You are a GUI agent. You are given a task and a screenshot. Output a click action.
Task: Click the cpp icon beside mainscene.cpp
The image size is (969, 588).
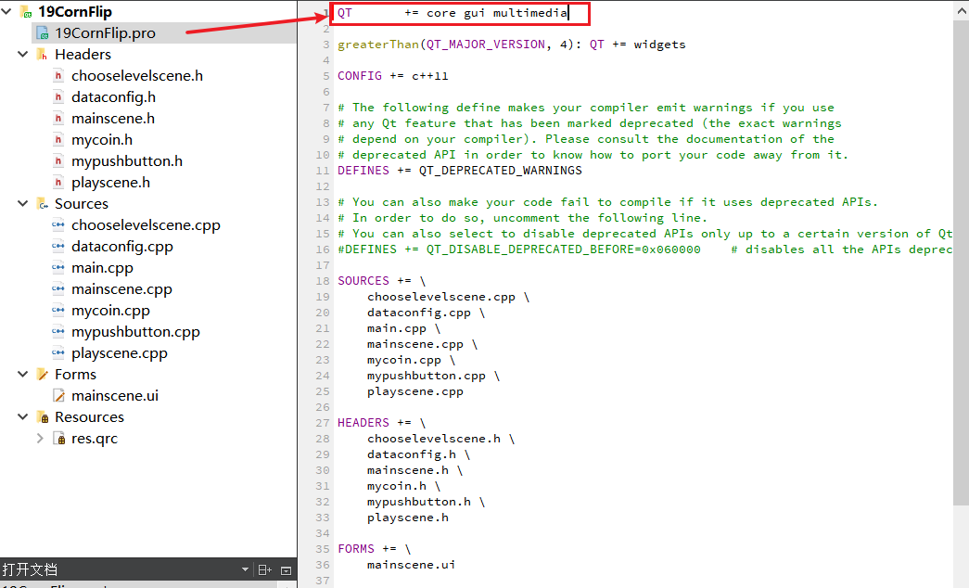pyautogui.click(x=58, y=288)
